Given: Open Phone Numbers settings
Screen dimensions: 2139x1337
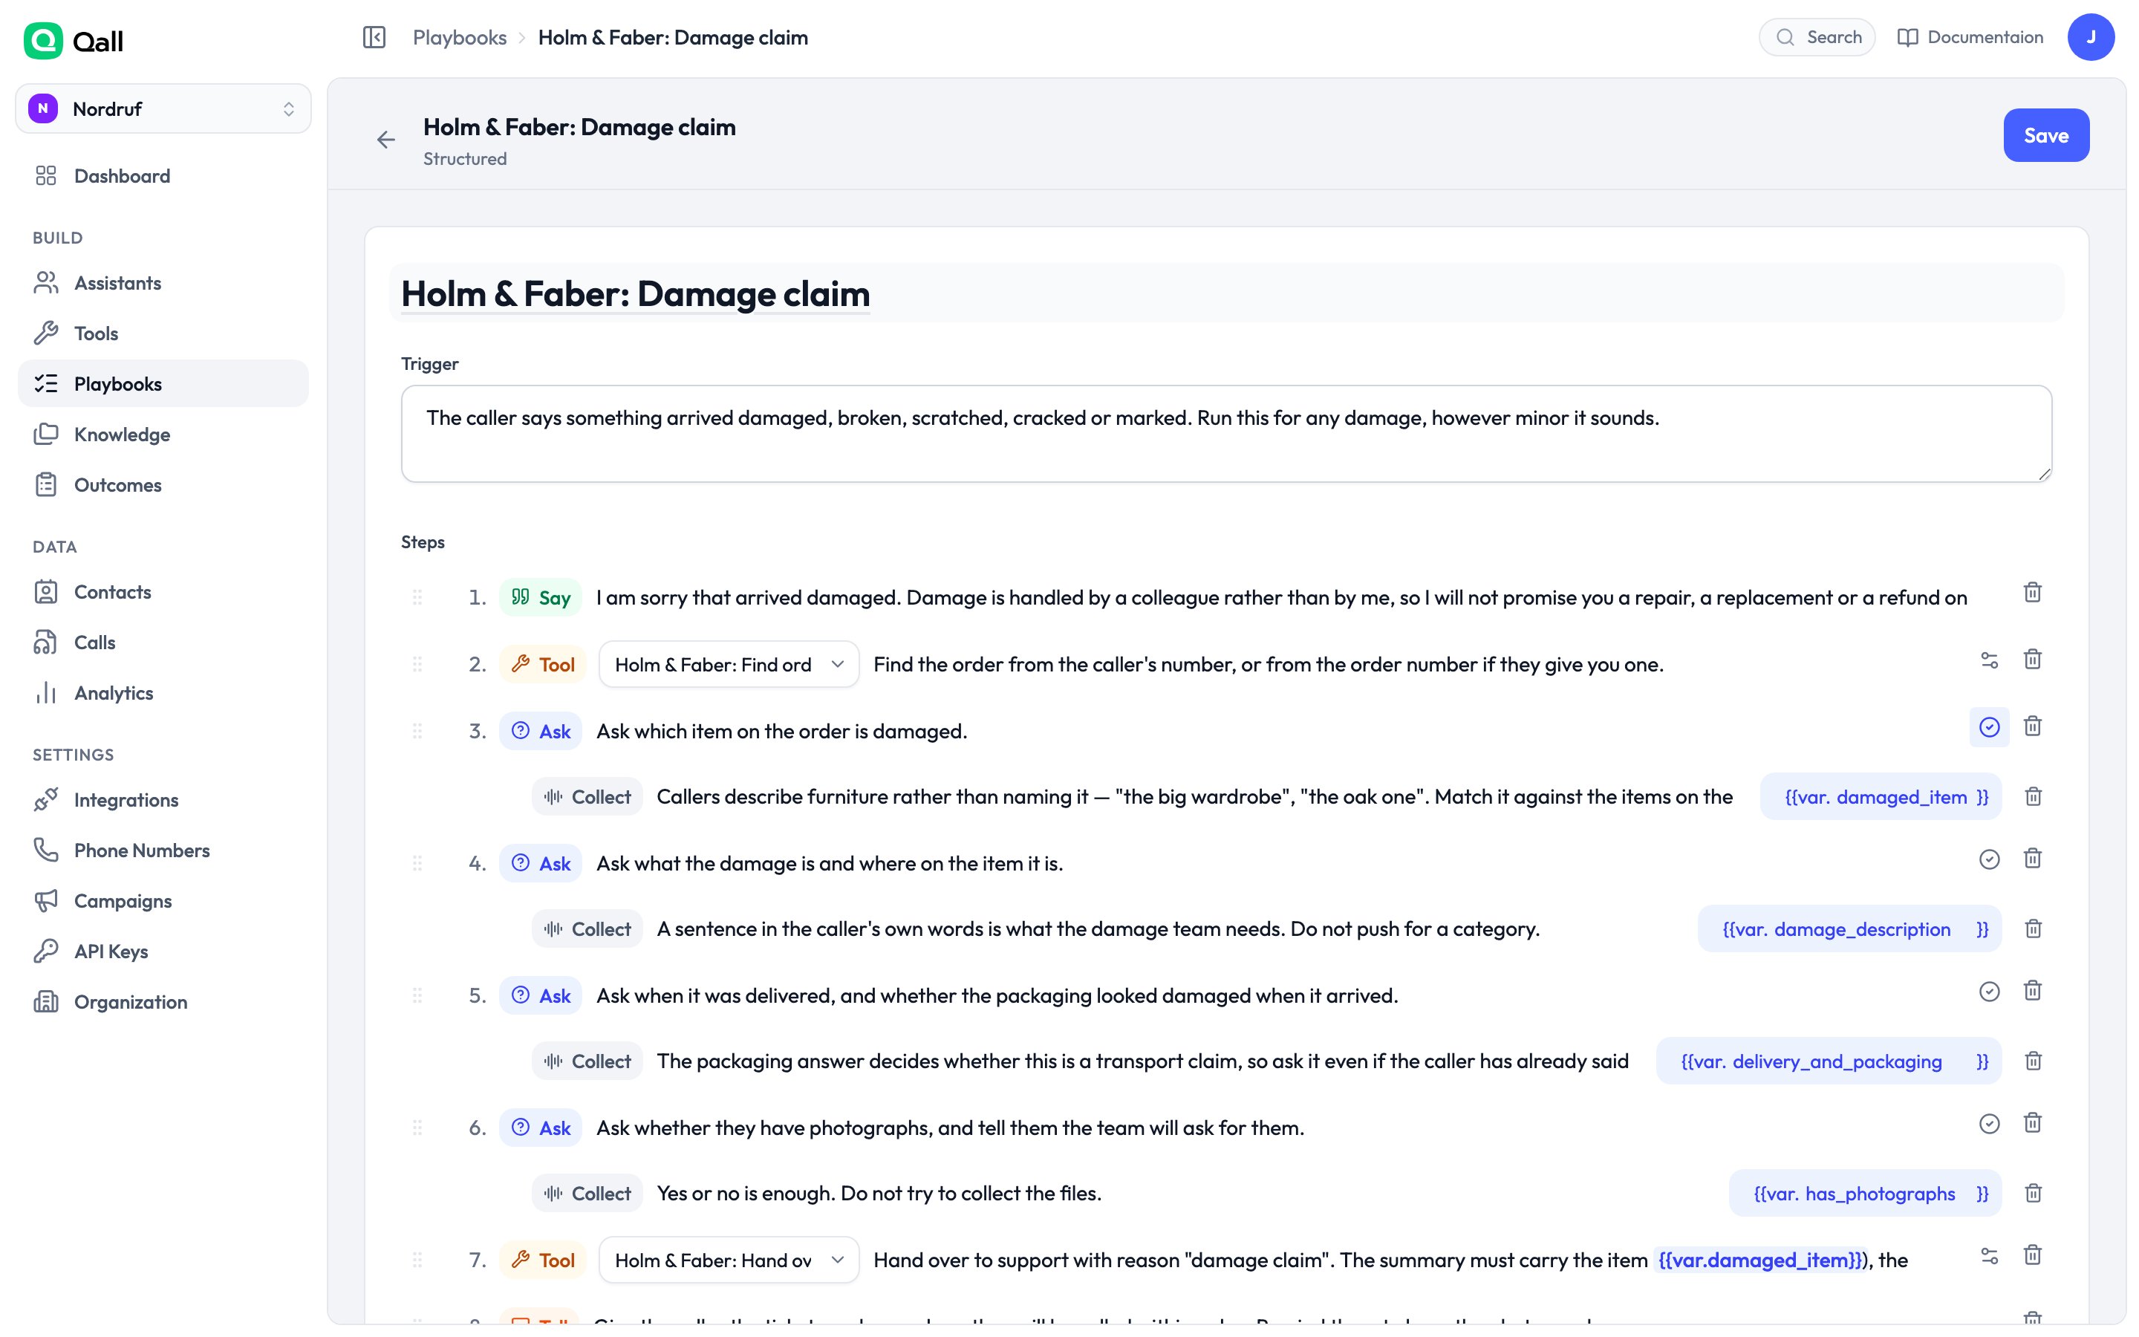Looking at the screenshot, I should [x=163, y=850].
